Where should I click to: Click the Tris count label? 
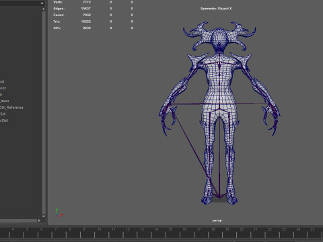tap(57, 22)
